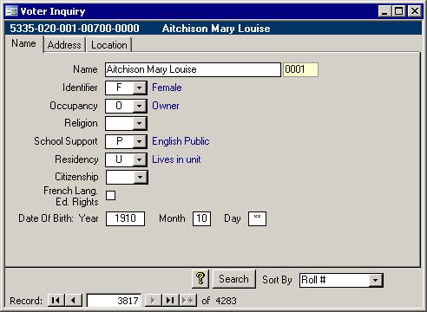The width and height of the screenshot is (427, 312).
Task: Minimize the Voter Inquiry window
Action: pyautogui.click(x=384, y=11)
